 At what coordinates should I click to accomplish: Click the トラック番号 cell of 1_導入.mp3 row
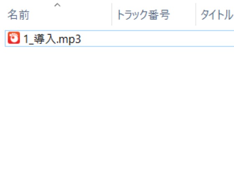coord(154,38)
